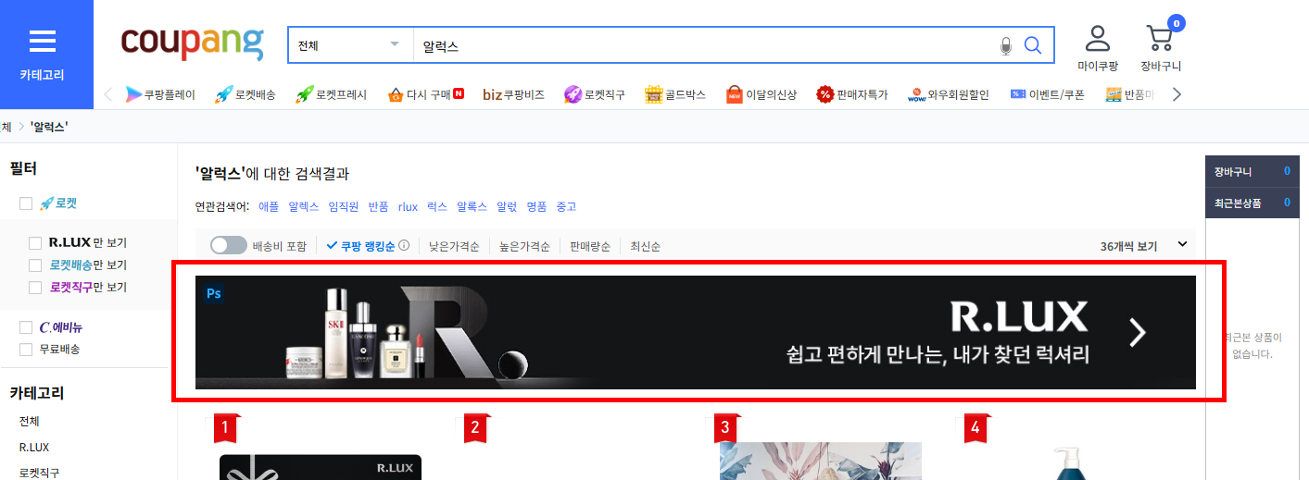Open rank 3 floral product thumbnail
Screen dimensions: 1309x480
pos(821,461)
